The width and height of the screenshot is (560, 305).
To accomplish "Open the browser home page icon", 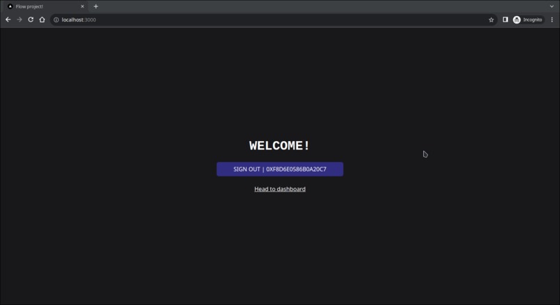I will [42, 19].
